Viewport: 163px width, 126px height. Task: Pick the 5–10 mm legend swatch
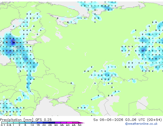pos(28,123)
